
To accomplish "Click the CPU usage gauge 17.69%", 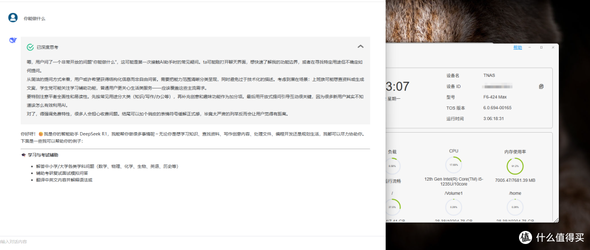I will 453,165.
